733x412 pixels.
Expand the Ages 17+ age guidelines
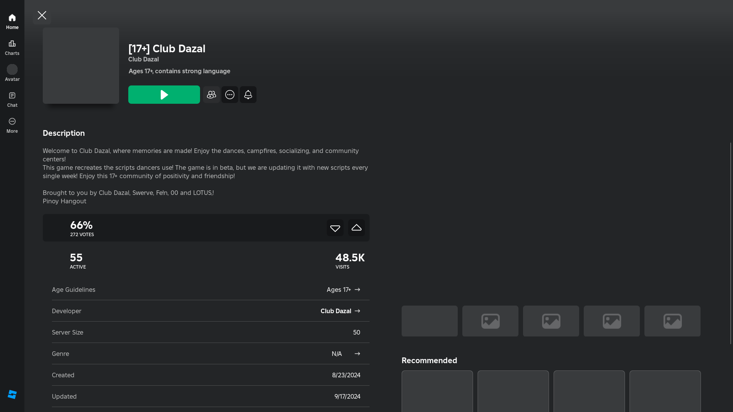(x=343, y=290)
